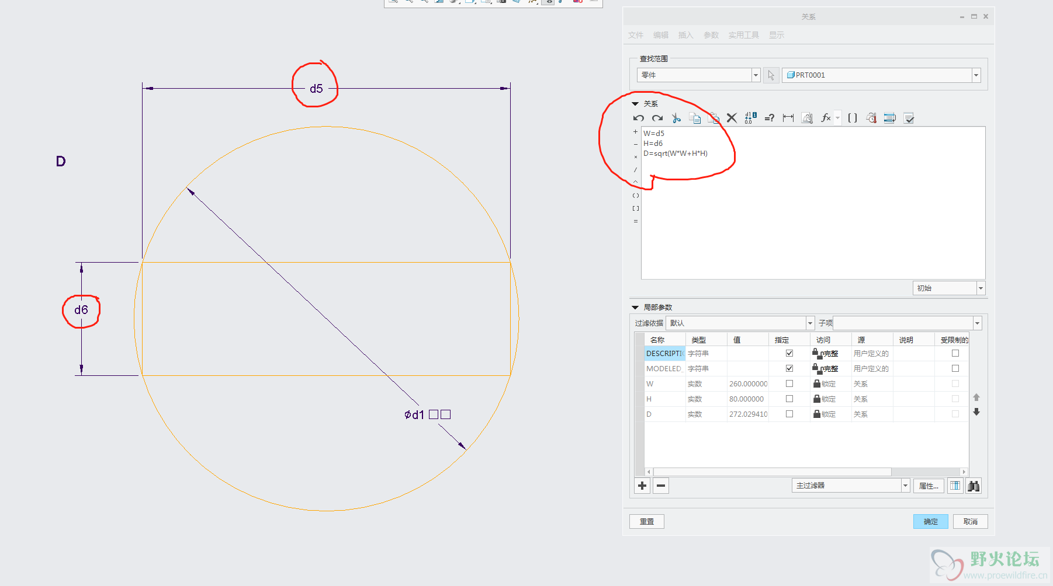
Task: Delete selected relations with X icon
Action: 732,118
